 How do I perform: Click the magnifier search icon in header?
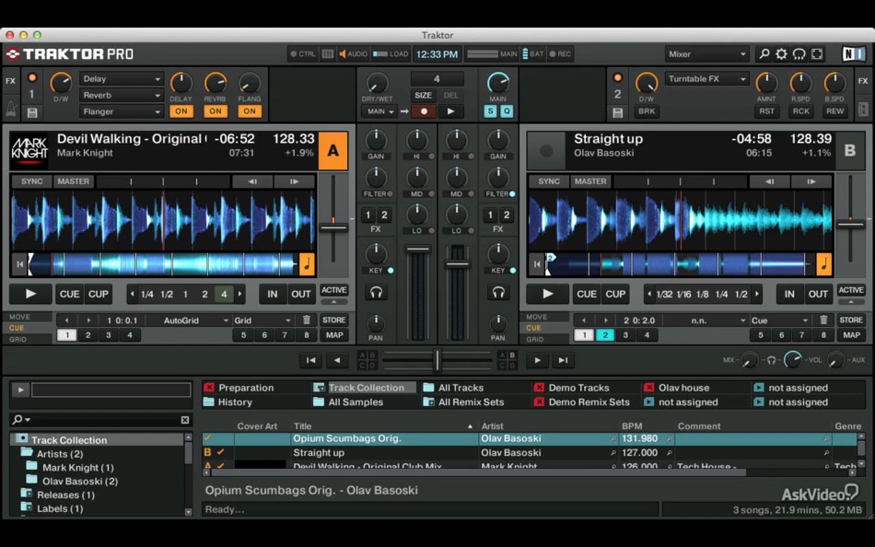[764, 54]
